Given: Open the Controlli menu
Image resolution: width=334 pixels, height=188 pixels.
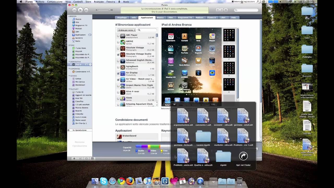Looking at the screenshot, I should pyautogui.click(x=78, y=2).
